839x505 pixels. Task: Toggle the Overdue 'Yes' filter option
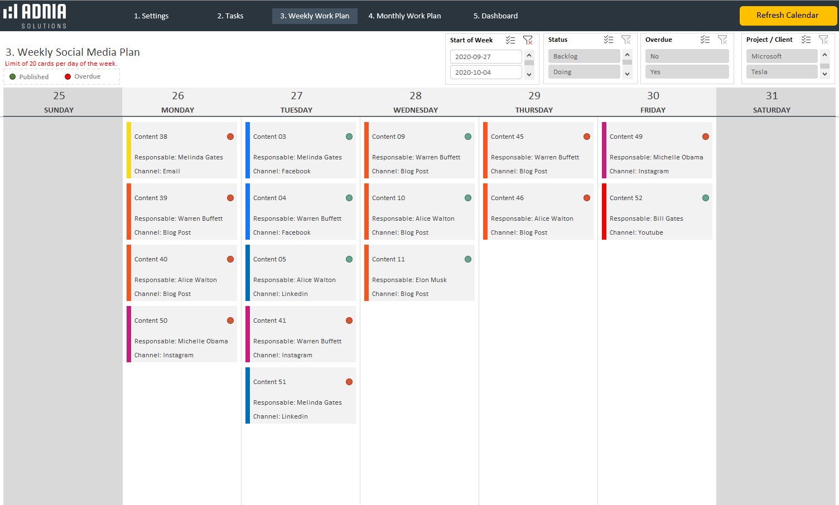pyautogui.click(x=687, y=72)
